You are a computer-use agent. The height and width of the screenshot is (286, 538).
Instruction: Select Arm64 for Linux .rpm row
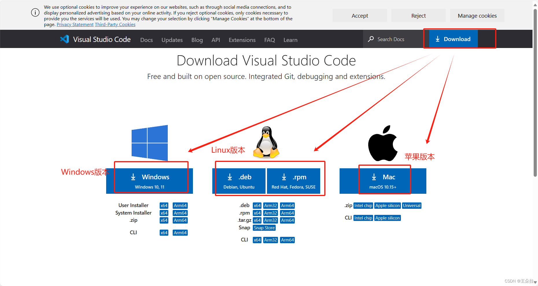pyautogui.click(x=288, y=213)
